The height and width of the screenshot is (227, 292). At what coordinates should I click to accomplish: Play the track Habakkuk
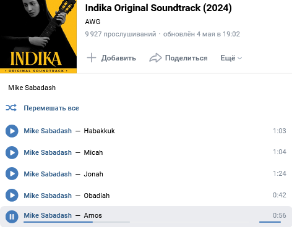[12, 131]
